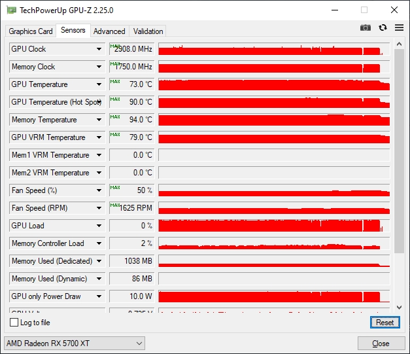
Task: Minimize the GPU-Z window
Action: [x=335, y=10]
